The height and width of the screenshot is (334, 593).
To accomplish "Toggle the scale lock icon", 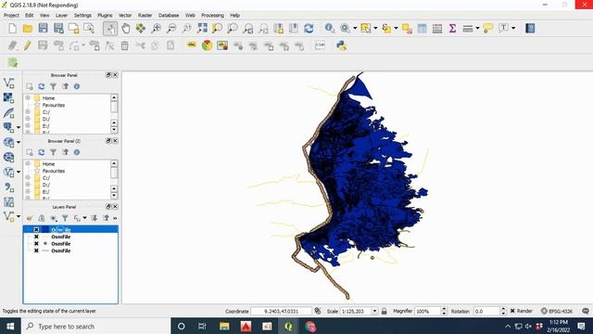I will point(384,311).
